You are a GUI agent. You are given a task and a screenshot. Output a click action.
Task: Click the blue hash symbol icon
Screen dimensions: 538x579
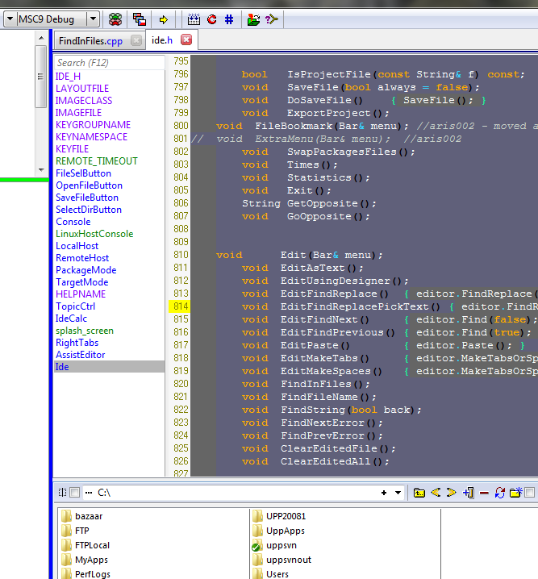229,19
